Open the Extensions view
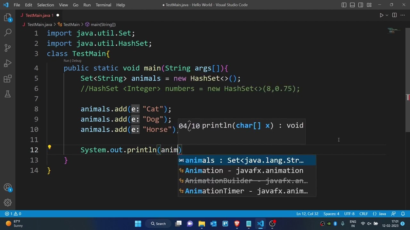Screen dimensions: 410x230 pyautogui.click(x=8, y=79)
